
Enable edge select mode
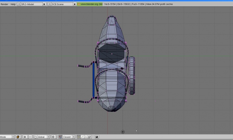pos(82,137)
